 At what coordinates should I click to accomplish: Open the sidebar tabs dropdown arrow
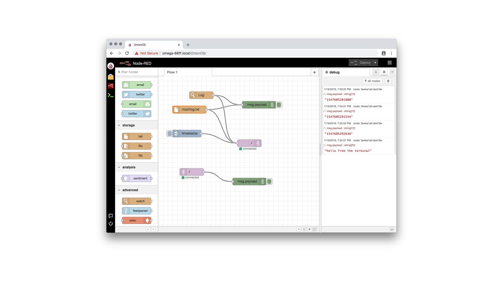point(392,72)
